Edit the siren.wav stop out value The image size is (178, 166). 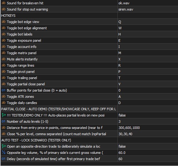pos(148,9)
